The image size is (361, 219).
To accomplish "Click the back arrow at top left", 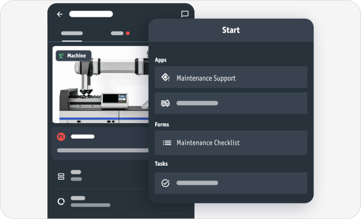I will (60, 14).
